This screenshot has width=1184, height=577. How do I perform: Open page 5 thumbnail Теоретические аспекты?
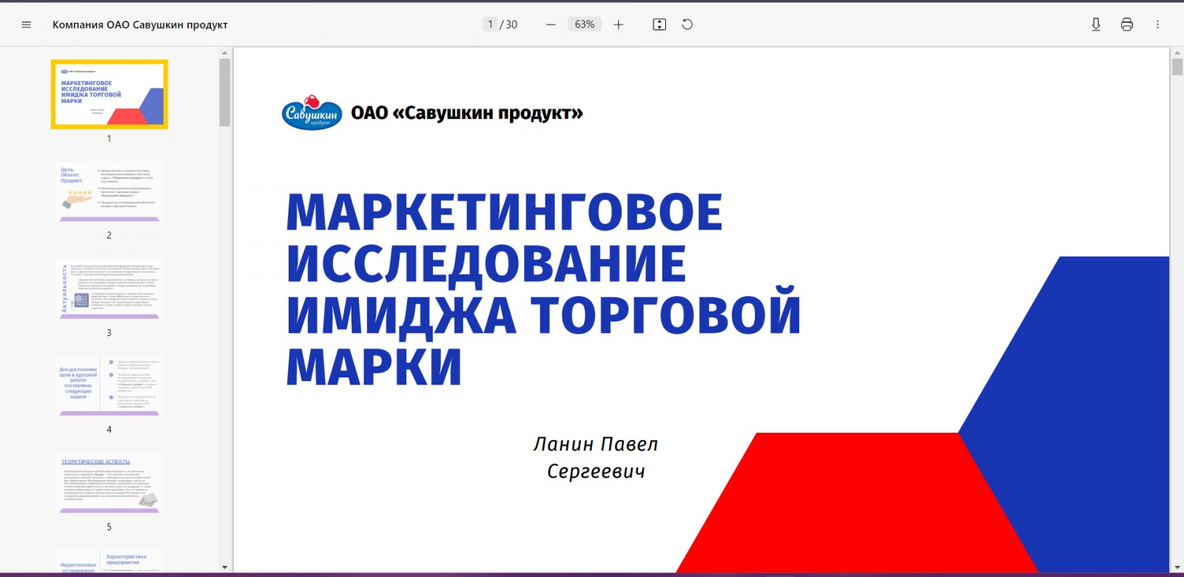(110, 483)
